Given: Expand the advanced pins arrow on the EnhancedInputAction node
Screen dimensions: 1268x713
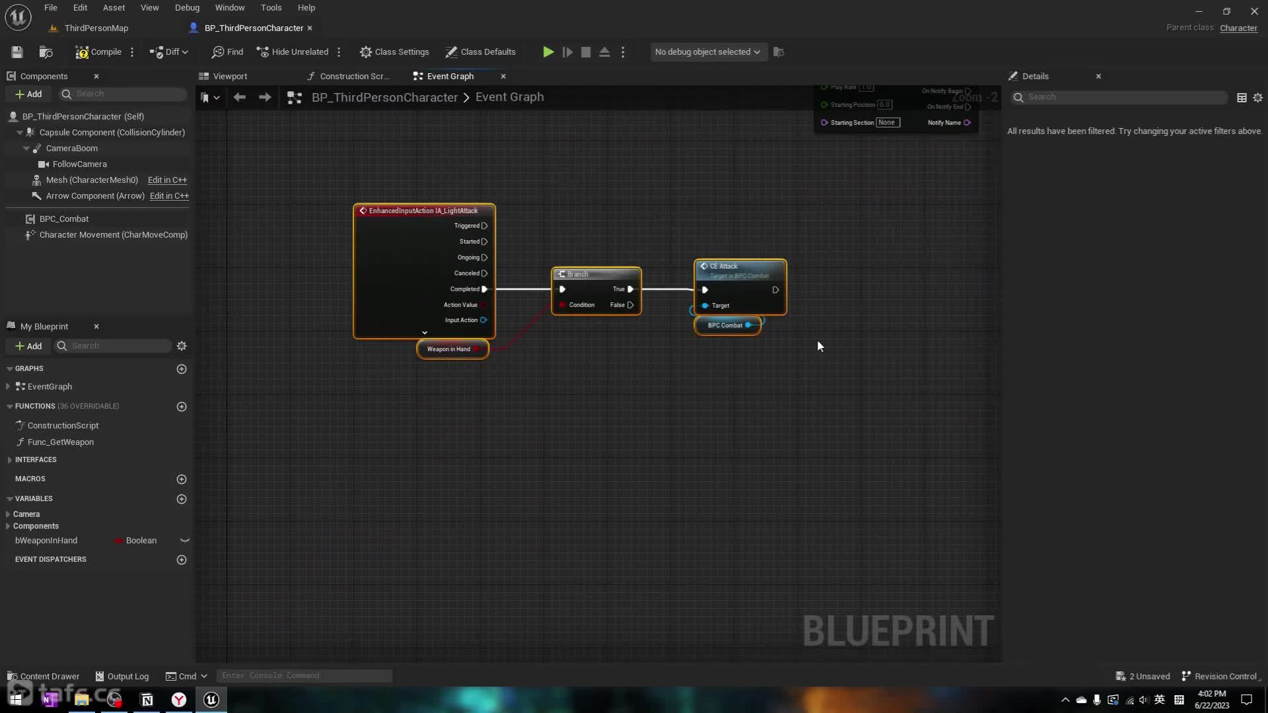Looking at the screenshot, I should point(425,333).
